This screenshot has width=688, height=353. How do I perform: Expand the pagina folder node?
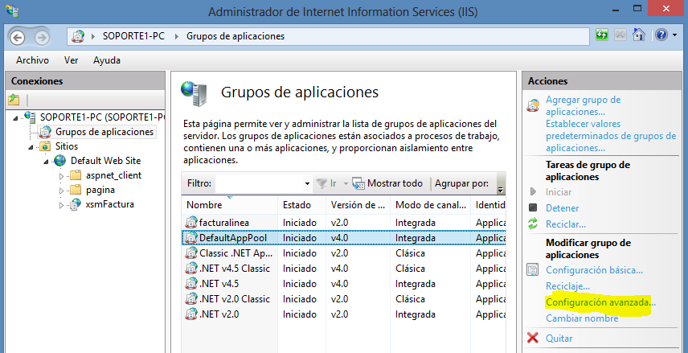61,191
